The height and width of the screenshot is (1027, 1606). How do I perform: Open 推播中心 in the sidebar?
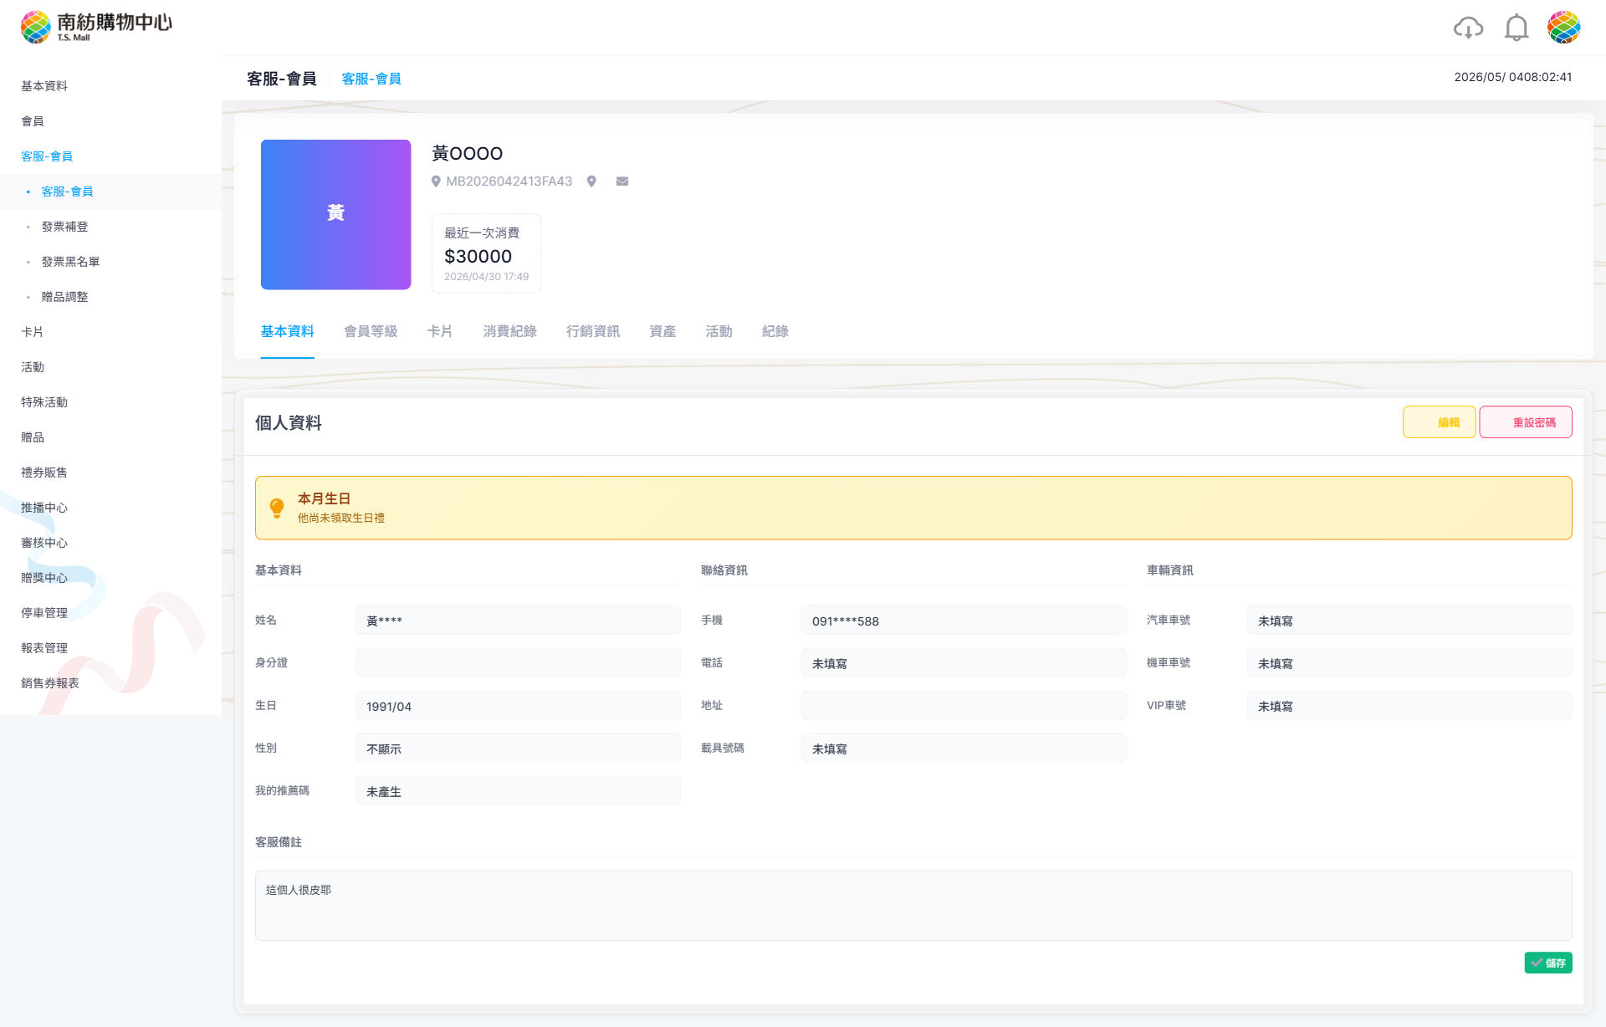[x=44, y=508]
